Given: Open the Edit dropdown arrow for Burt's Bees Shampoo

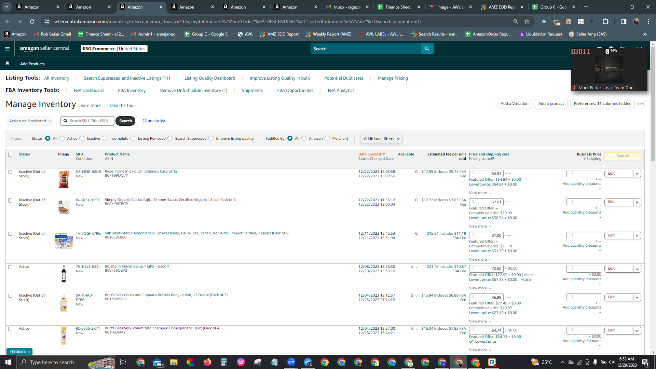Looking at the screenshot, I should coord(637,330).
